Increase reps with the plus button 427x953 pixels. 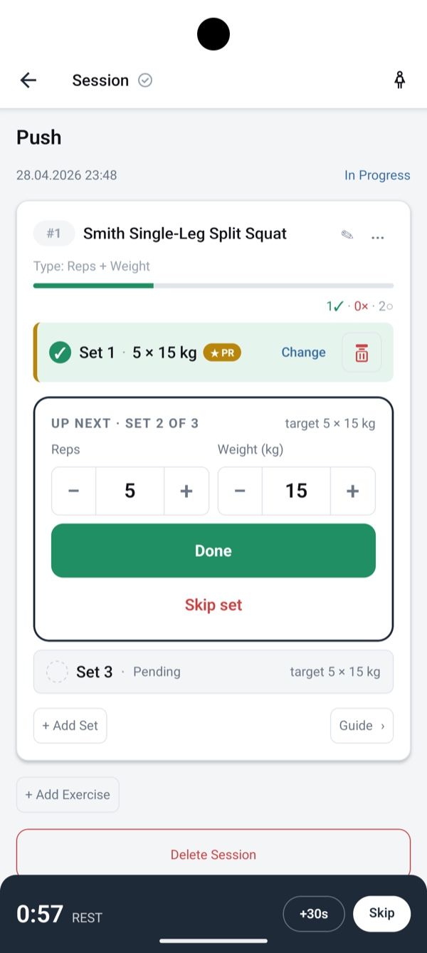186,491
